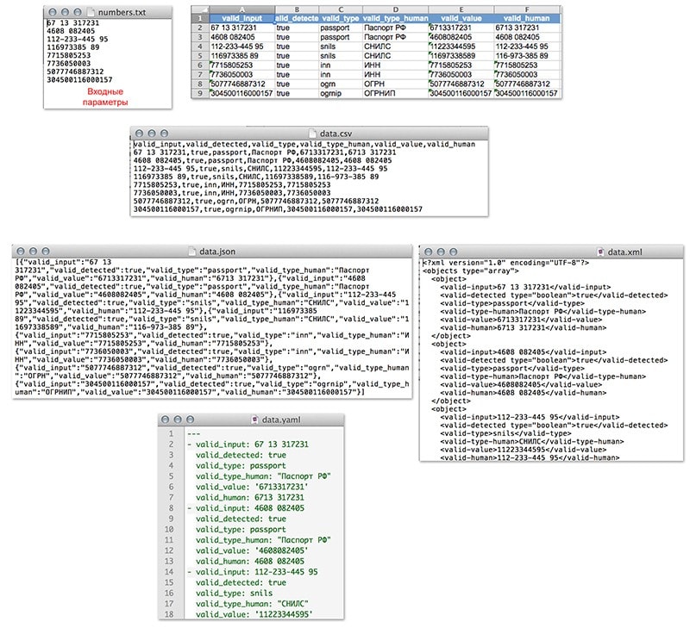
Task: Select row 5 header in the spreadsheet
Action: (198, 55)
